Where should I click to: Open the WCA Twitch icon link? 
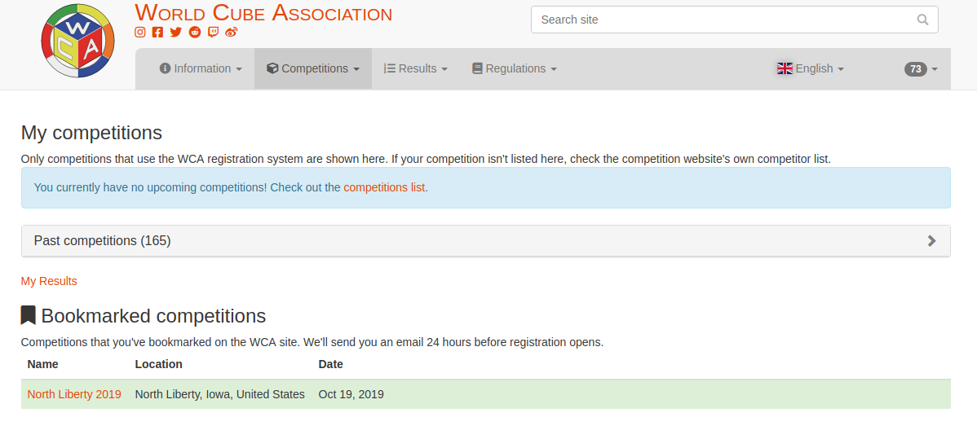click(x=213, y=32)
